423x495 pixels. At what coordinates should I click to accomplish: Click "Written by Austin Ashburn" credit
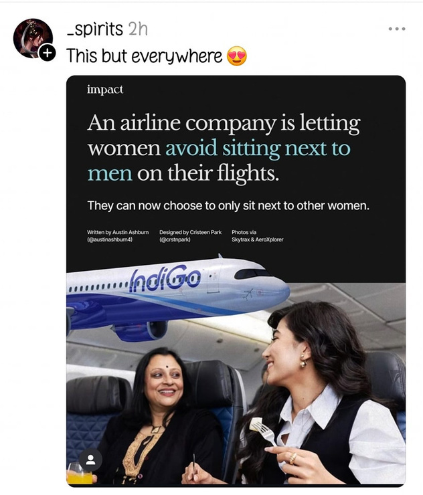point(118,232)
